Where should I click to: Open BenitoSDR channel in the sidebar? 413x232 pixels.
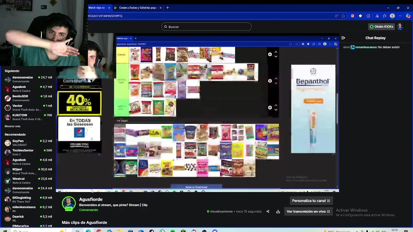coord(28,98)
